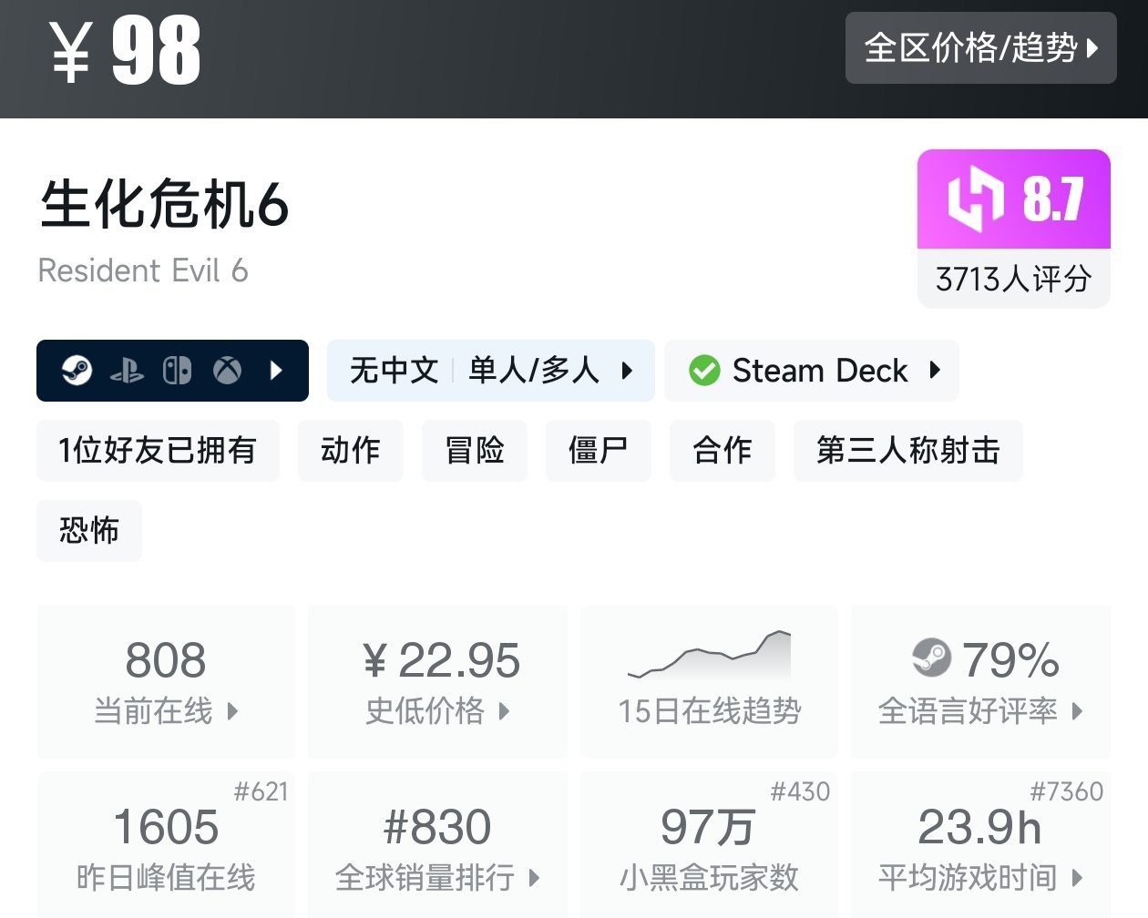Expand the platforms list arrow
The width and height of the screenshot is (1148, 918).
277,371
